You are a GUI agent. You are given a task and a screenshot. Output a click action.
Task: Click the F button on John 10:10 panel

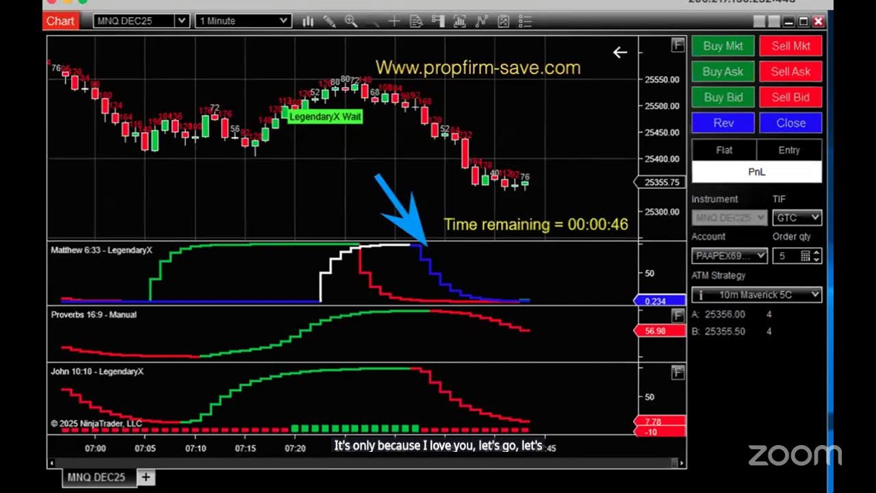point(678,372)
